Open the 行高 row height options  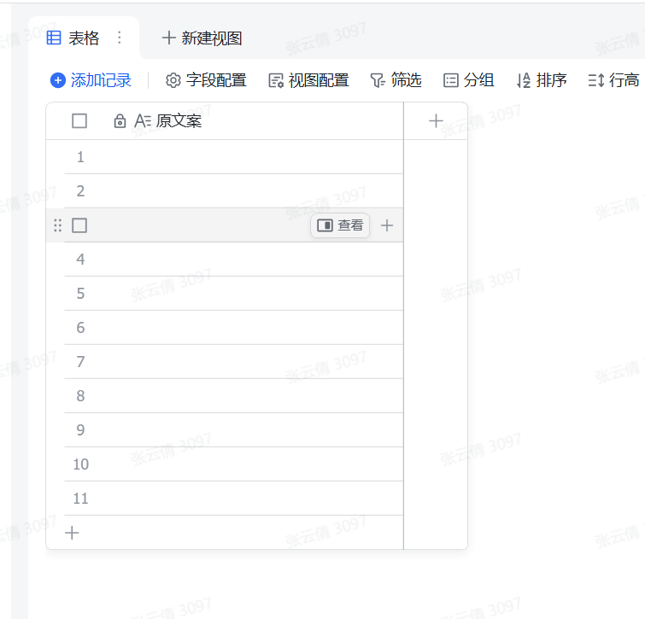pyautogui.click(x=613, y=80)
